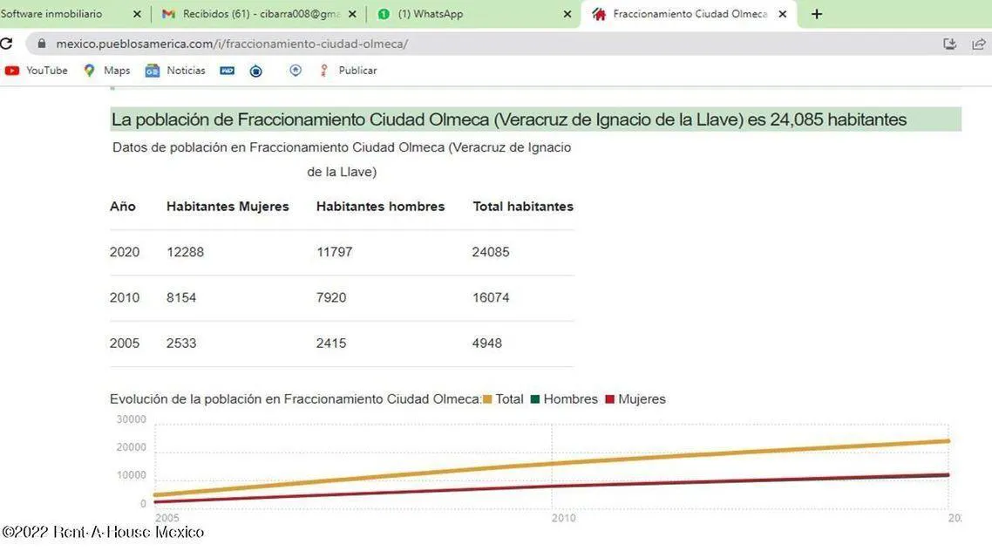Click the install app icon in address bar
The image size is (992, 558).
949,44
